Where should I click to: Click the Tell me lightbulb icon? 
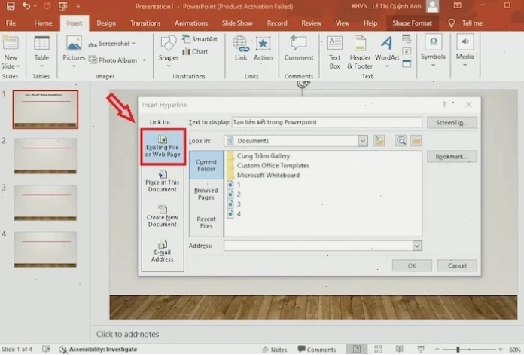pyautogui.click(x=452, y=23)
